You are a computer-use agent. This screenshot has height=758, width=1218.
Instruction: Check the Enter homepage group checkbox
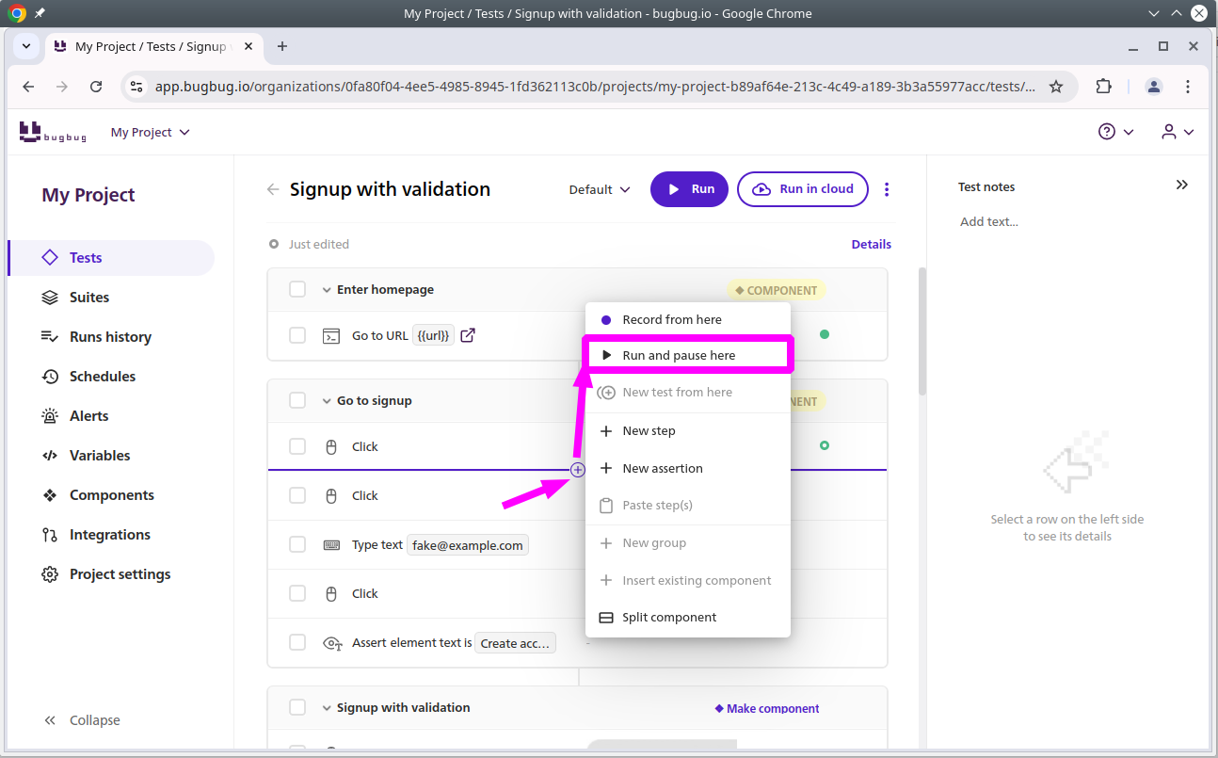[297, 289]
